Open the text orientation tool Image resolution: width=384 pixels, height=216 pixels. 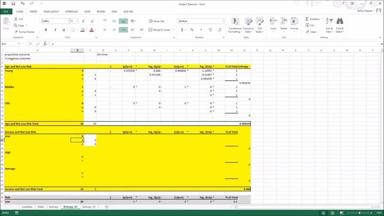pyautogui.click(x=133, y=21)
